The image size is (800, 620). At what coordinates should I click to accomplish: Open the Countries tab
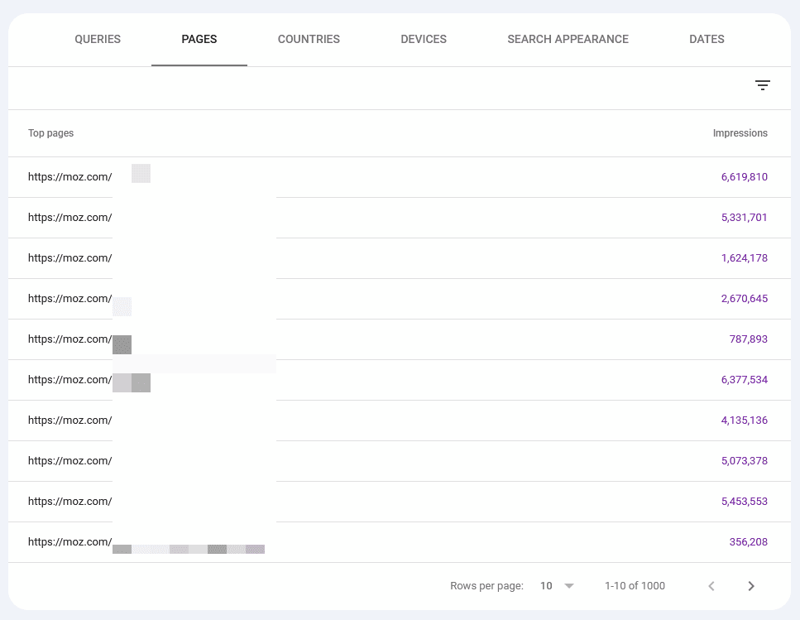tap(309, 39)
